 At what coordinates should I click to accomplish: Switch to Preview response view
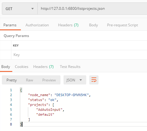(x=49, y=80)
